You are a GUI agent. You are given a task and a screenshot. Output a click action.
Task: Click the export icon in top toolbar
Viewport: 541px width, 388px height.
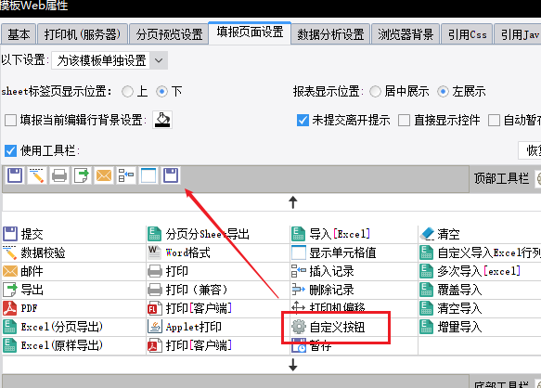point(82,175)
